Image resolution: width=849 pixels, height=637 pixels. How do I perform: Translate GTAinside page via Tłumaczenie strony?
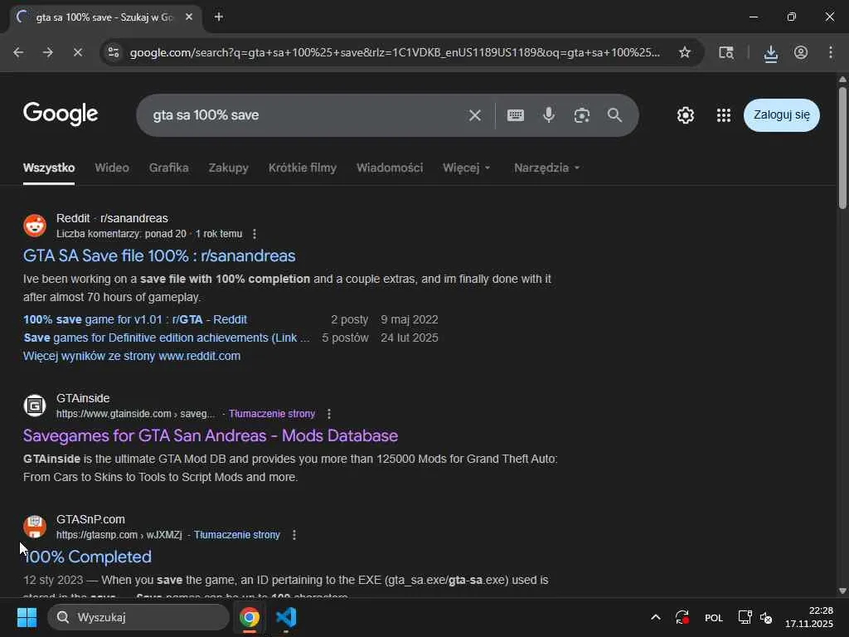[272, 414]
